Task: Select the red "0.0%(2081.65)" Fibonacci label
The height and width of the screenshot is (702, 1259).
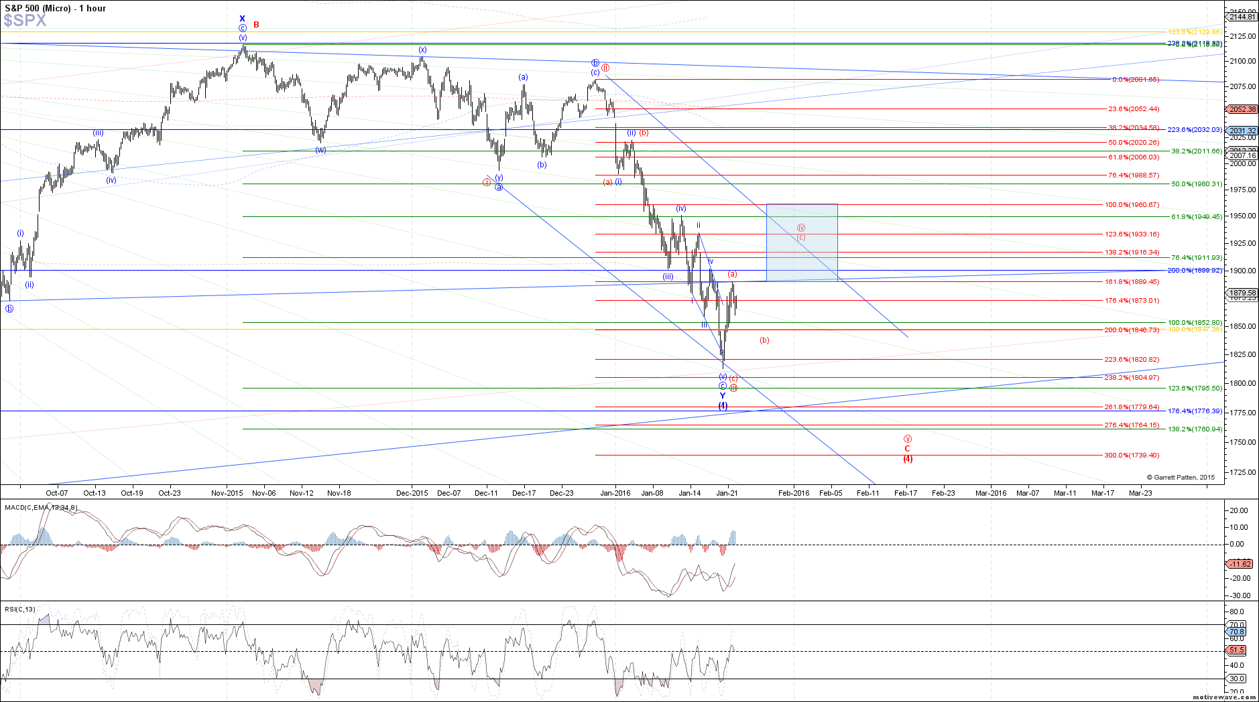Action: [x=1136, y=80]
